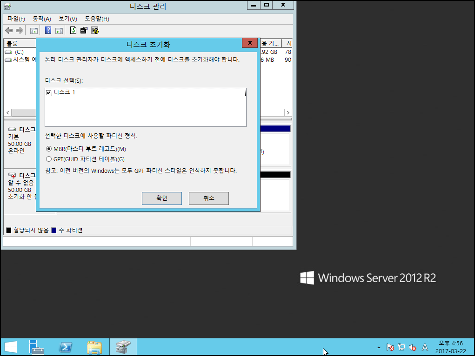Click the 디스크 관리 title bar app icon

(7, 7)
